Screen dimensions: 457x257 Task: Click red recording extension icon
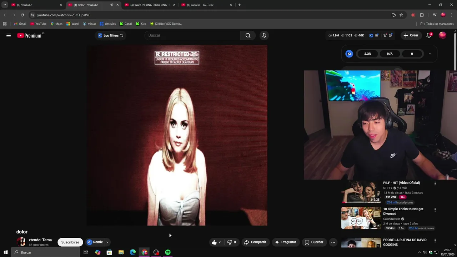point(413,15)
